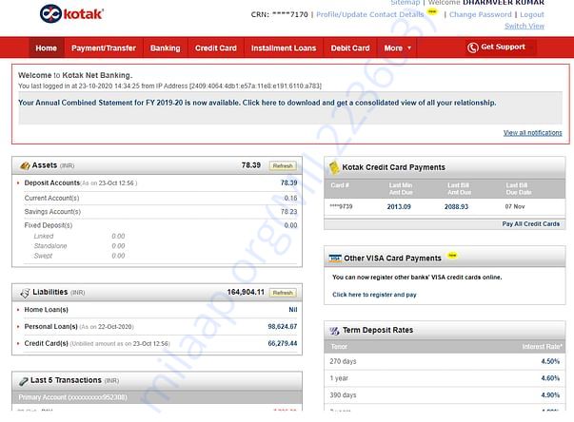The width and height of the screenshot is (574, 422).
Task: Click Pay All Credit Cards
Action: point(531,224)
